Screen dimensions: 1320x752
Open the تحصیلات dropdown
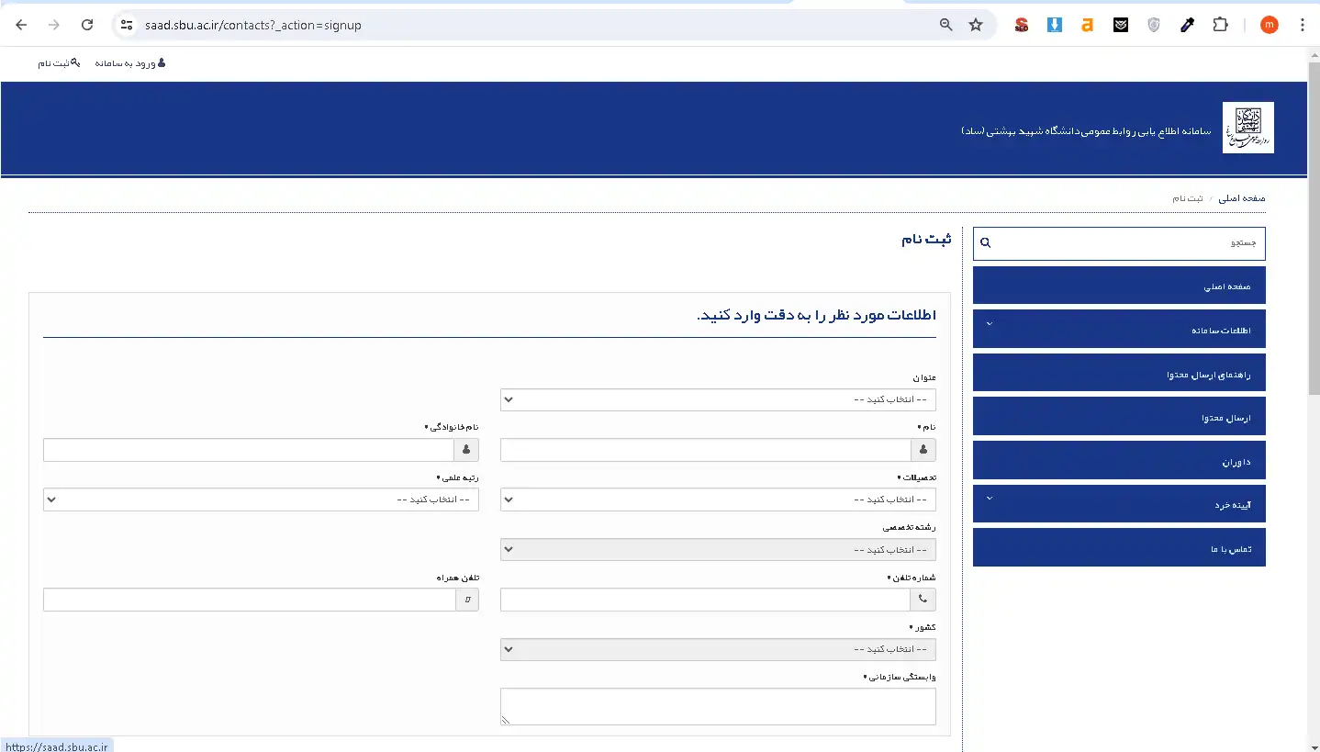pyautogui.click(x=718, y=499)
